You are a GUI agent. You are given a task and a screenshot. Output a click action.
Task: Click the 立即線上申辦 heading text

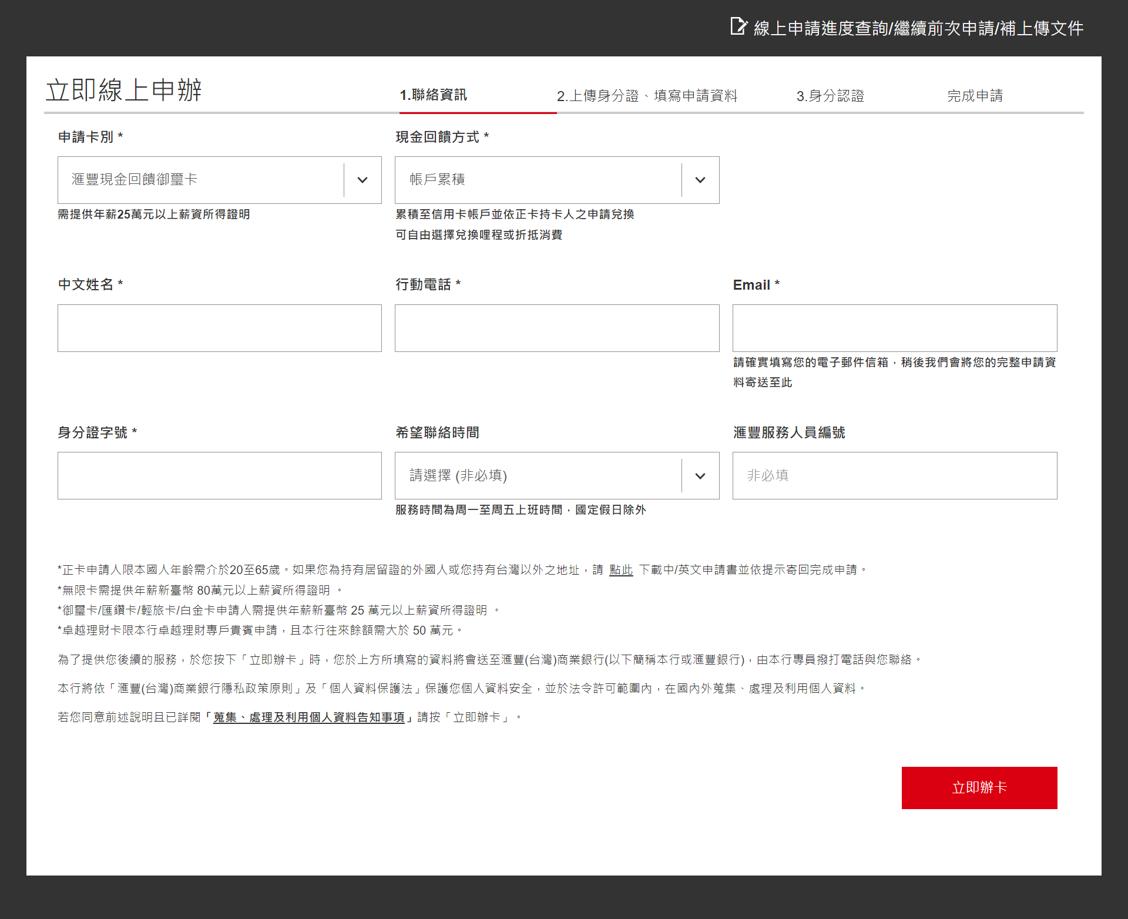coord(124,90)
